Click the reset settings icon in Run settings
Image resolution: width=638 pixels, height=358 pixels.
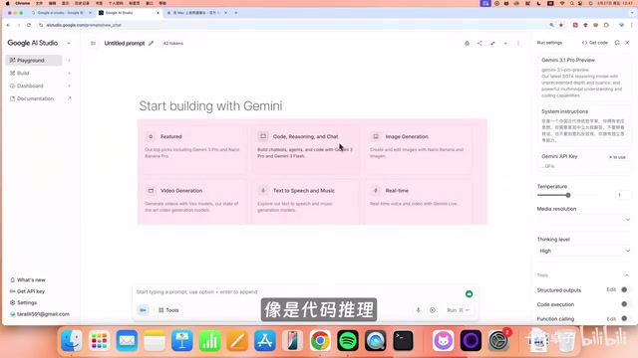click(617, 43)
